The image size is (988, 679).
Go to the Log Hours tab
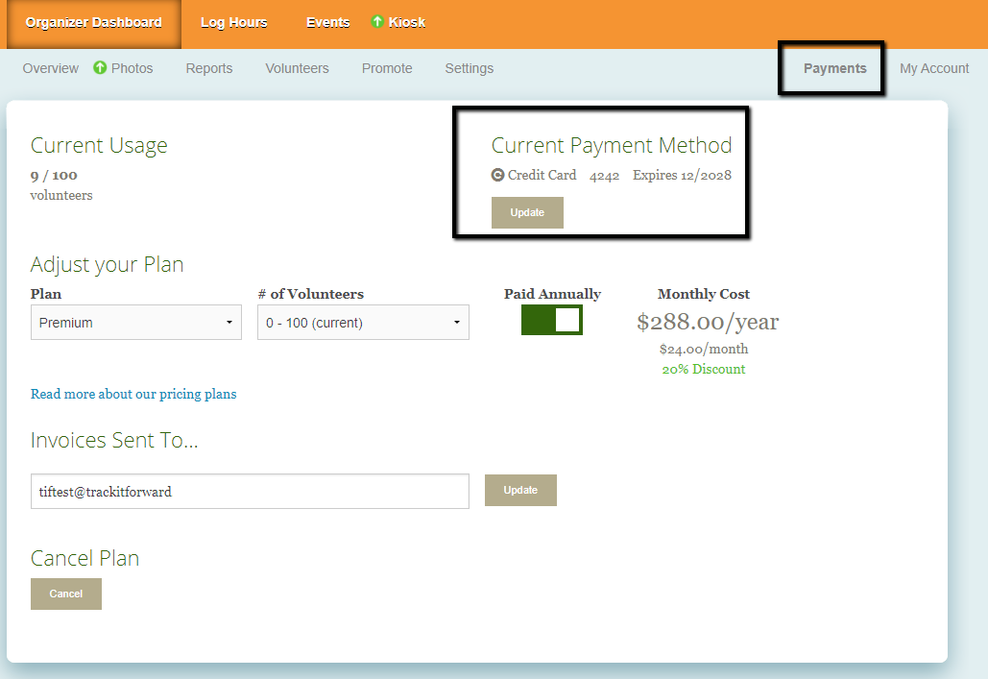(x=233, y=23)
